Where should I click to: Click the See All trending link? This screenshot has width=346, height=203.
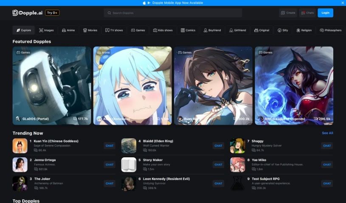[327, 133]
